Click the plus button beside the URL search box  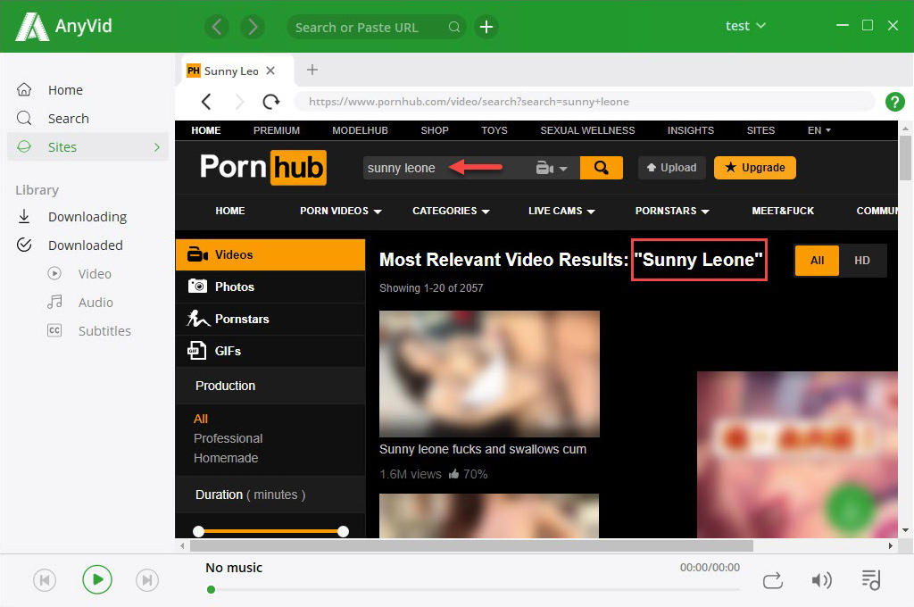[486, 27]
